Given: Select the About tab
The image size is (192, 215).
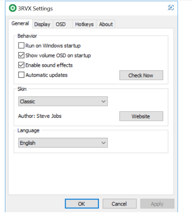Looking at the screenshot, I should 106,24.
